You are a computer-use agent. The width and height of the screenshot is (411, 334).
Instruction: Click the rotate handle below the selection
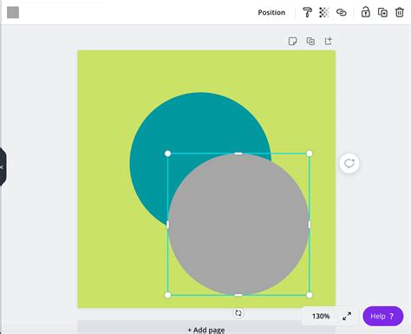(238, 312)
